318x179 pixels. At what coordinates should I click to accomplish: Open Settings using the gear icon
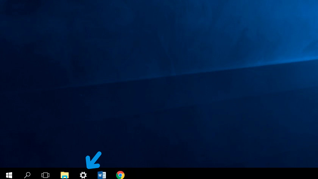pos(83,175)
